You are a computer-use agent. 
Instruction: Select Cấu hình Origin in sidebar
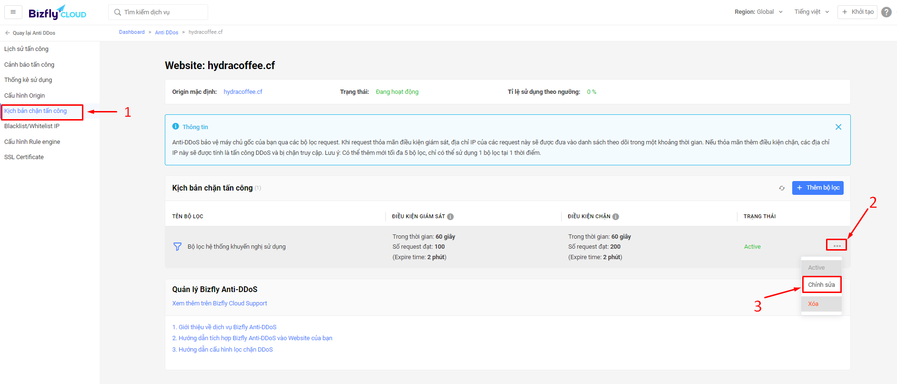click(25, 96)
